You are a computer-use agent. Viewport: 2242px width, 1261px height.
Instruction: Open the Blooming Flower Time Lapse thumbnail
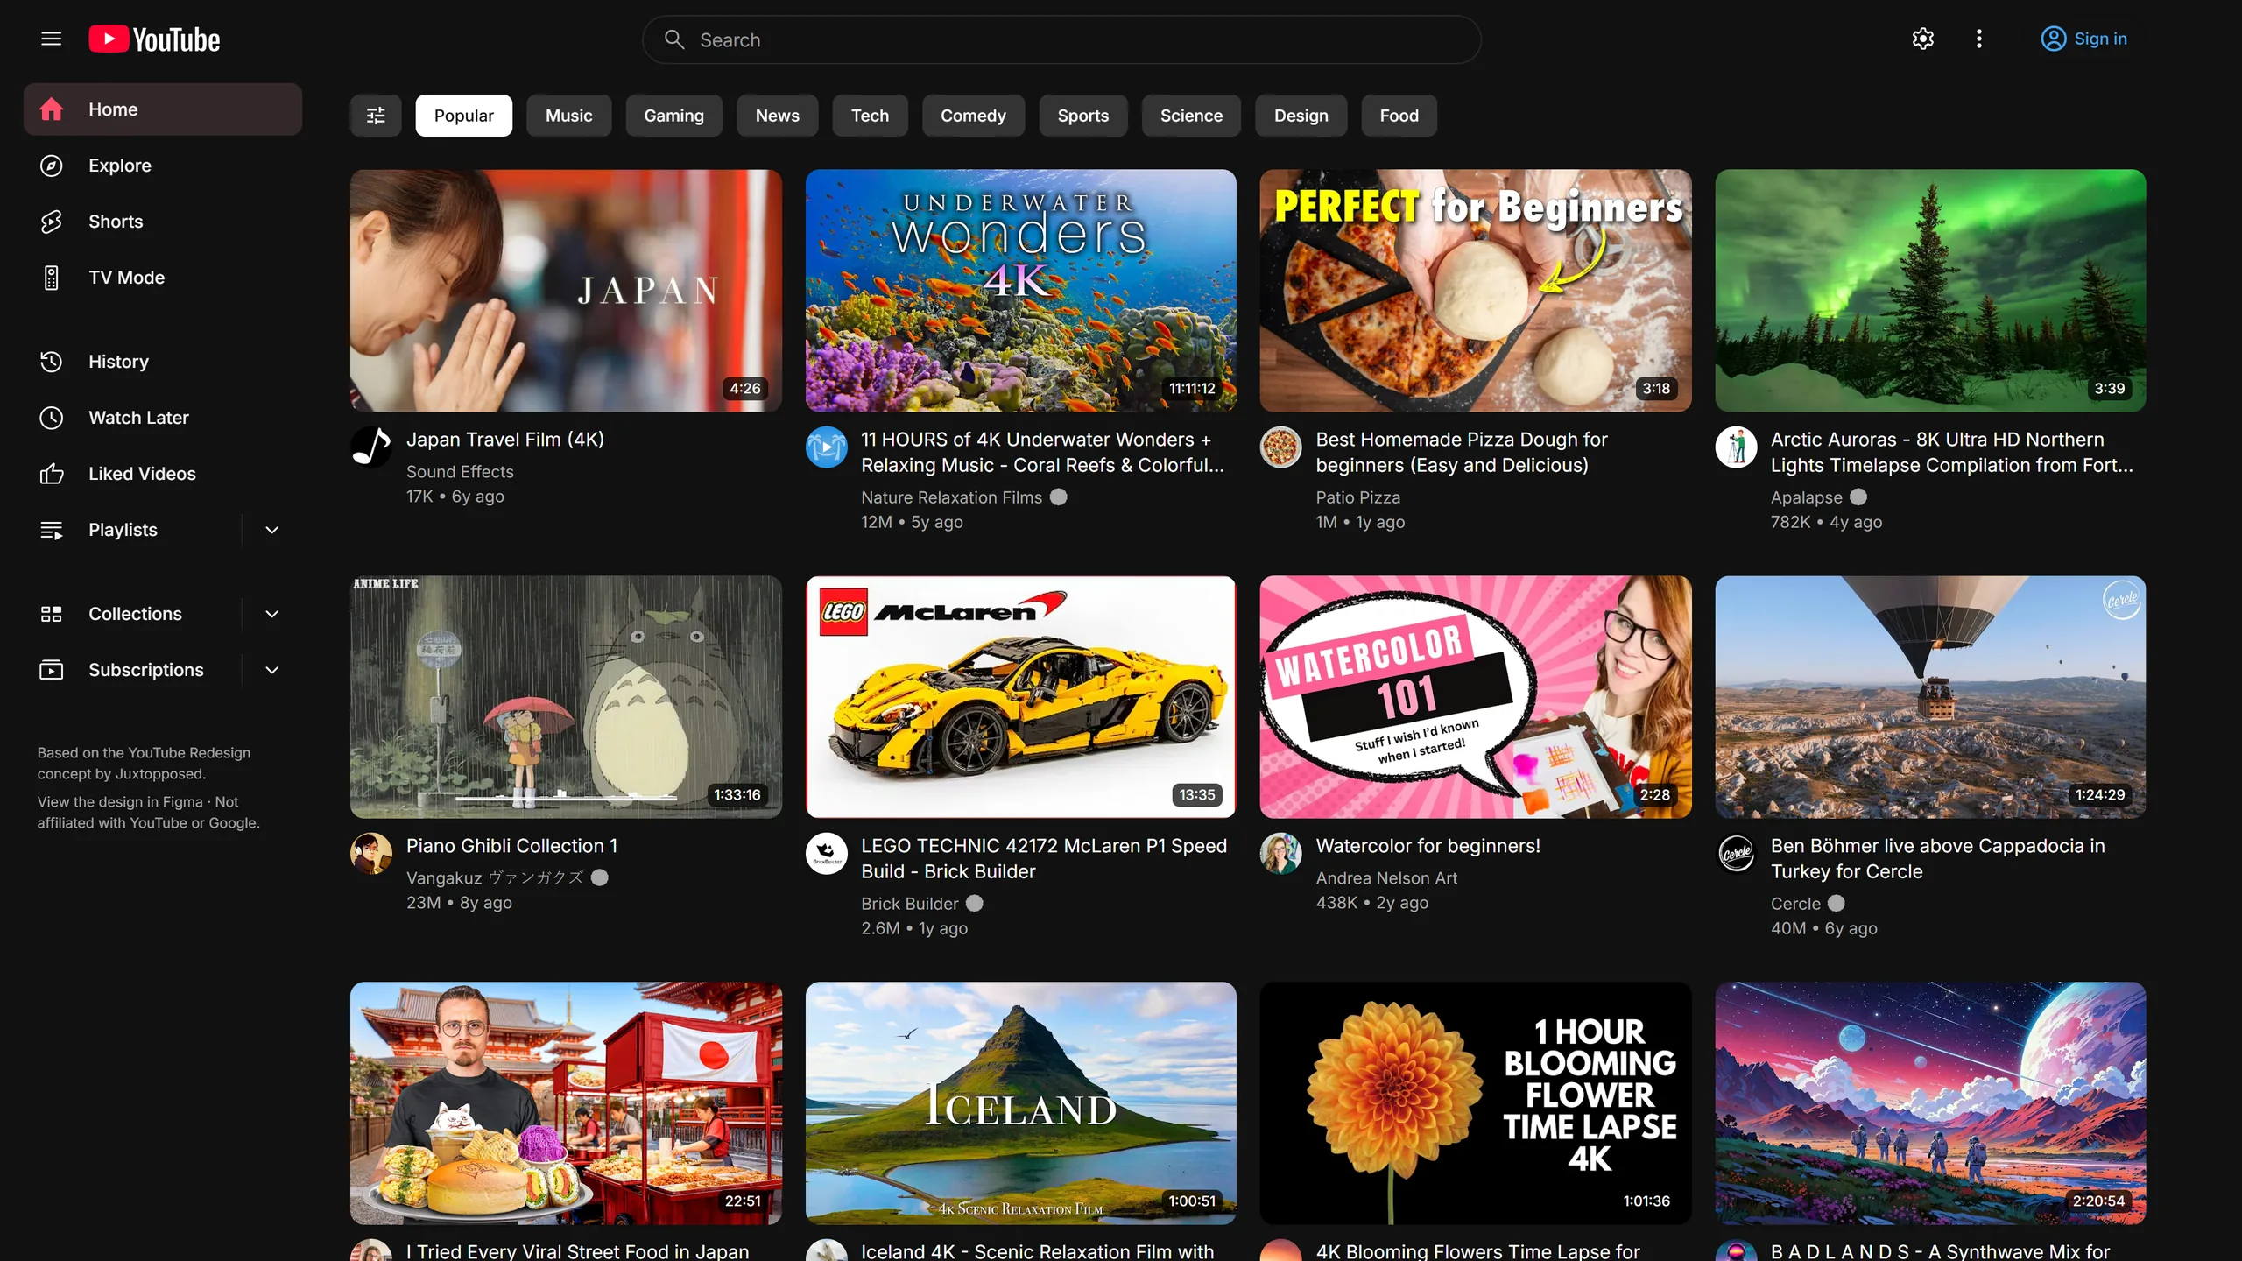pos(1476,1103)
